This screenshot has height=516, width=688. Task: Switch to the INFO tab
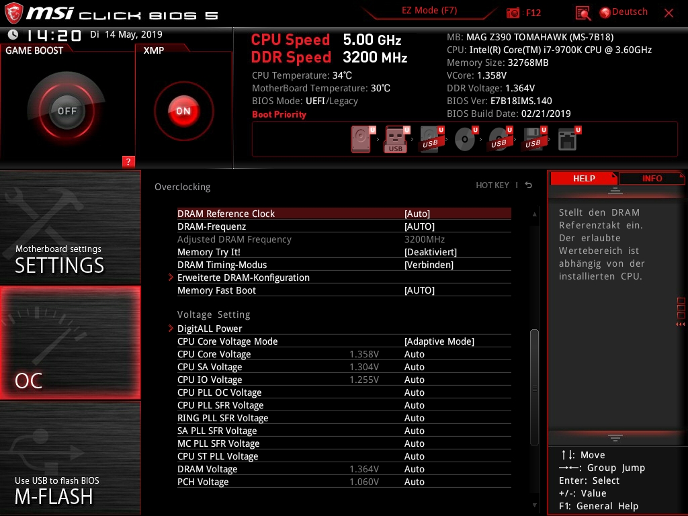tap(652, 179)
